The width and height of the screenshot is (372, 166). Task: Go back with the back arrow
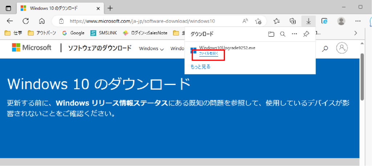10,21
